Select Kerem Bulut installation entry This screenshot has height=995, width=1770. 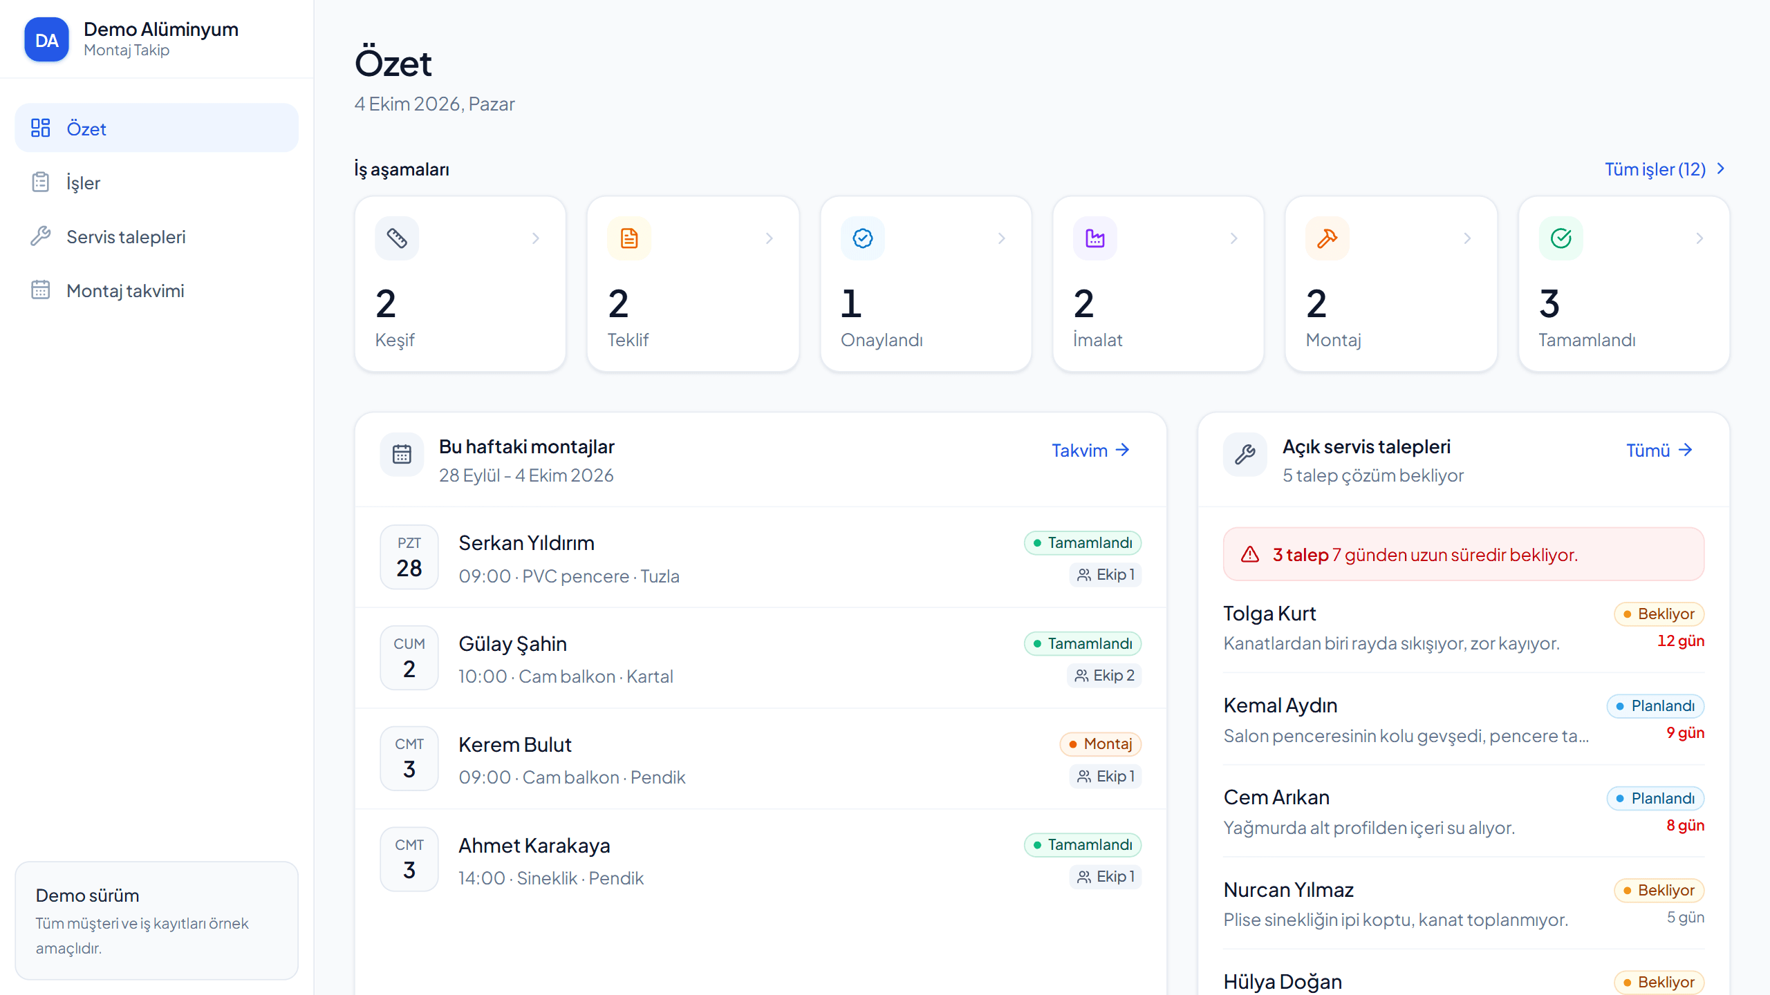pyautogui.click(x=761, y=759)
